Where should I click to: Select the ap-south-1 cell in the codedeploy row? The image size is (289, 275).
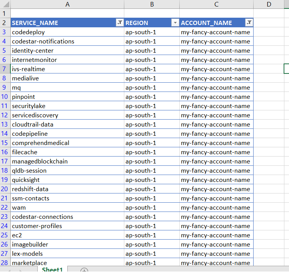pyautogui.click(x=152, y=32)
